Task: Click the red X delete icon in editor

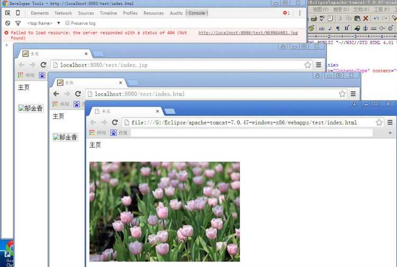Action: 366,18
